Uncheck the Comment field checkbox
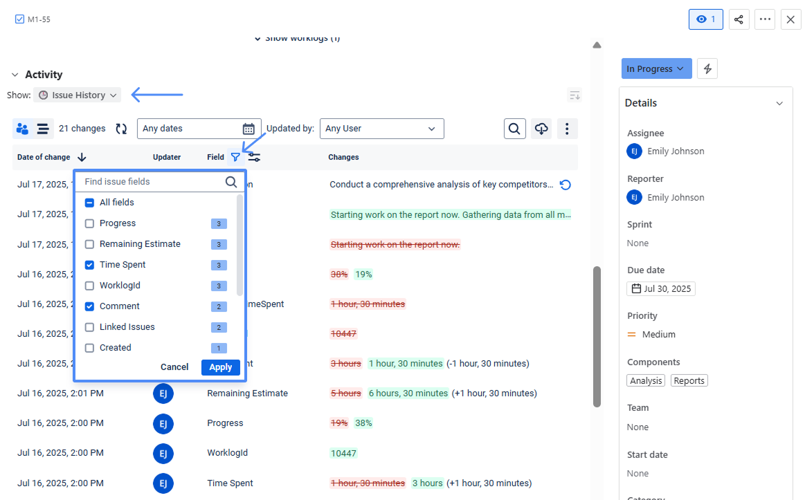Image resolution: width=805 pixels, height=500 pixels. [89, 306]
